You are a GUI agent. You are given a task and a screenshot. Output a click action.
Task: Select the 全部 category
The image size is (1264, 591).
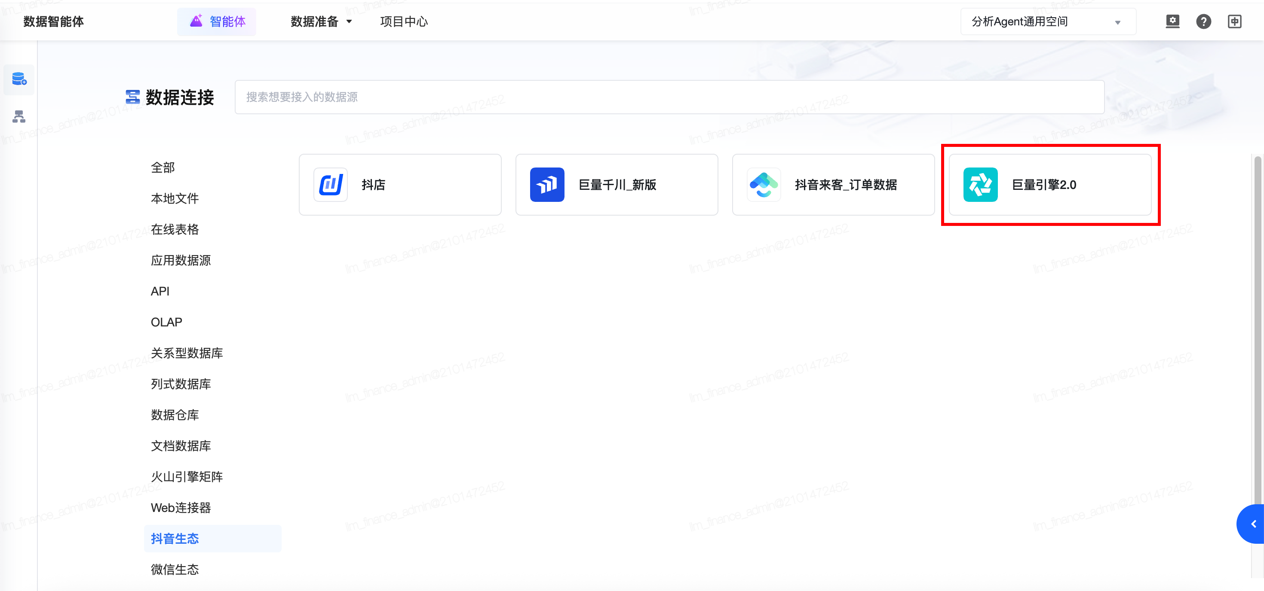click(x=163, y=168)
